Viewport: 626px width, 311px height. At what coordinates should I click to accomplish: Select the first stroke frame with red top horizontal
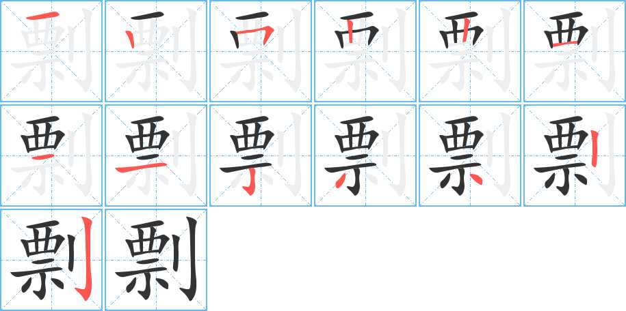(x=51, y=51)
